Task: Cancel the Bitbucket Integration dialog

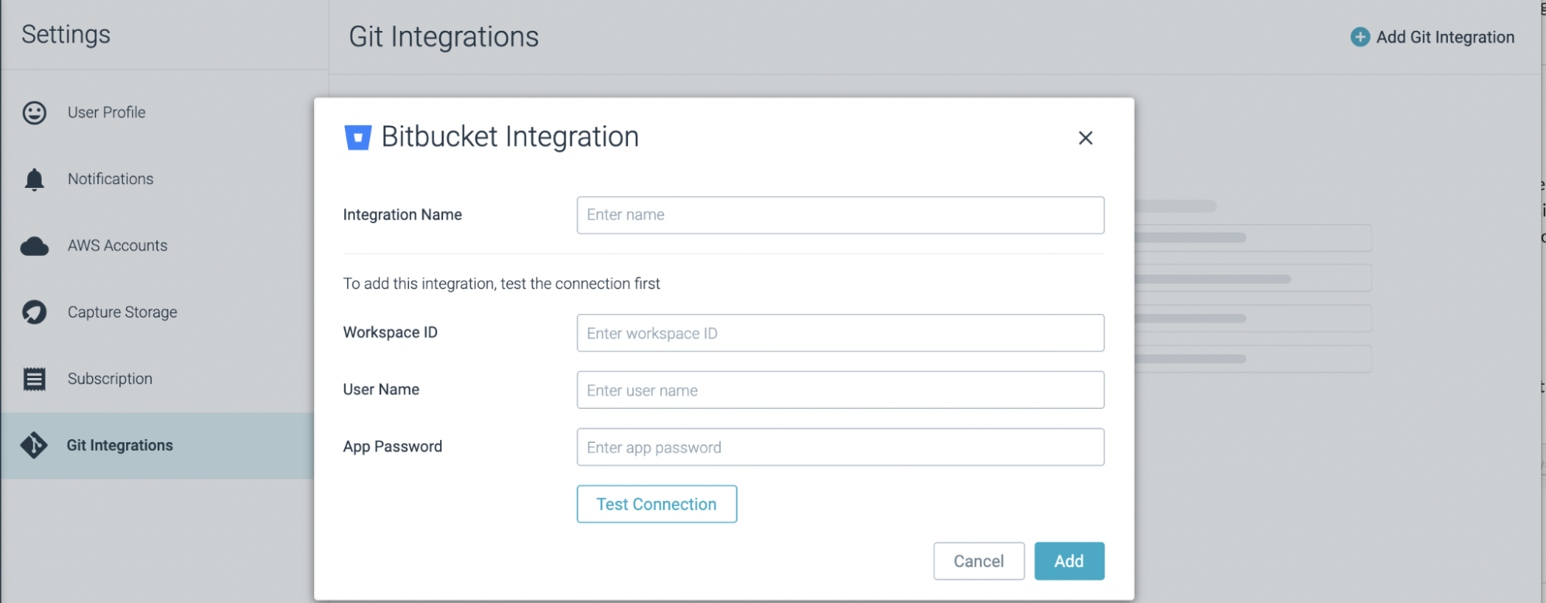Action: (x=978, y=561)
